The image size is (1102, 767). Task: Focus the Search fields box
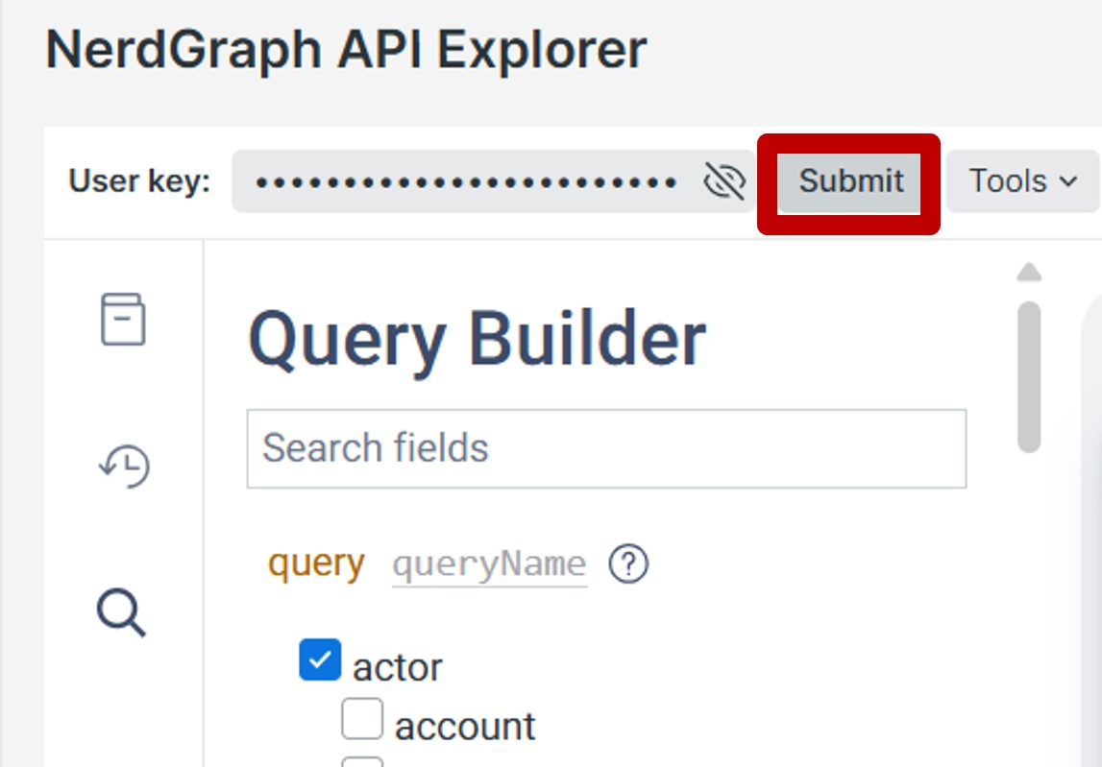[x=606, y=448]
